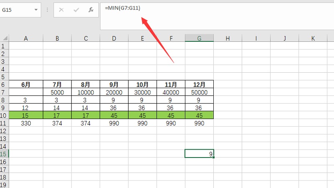Select row 15 header
The width and height of the screenshot is (334, 188).
click(4, 154)
